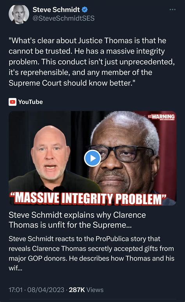185x302 pixels.
Task: Click the ProPublica story description text
Action: pyautogui.click(x=91, y=253)
